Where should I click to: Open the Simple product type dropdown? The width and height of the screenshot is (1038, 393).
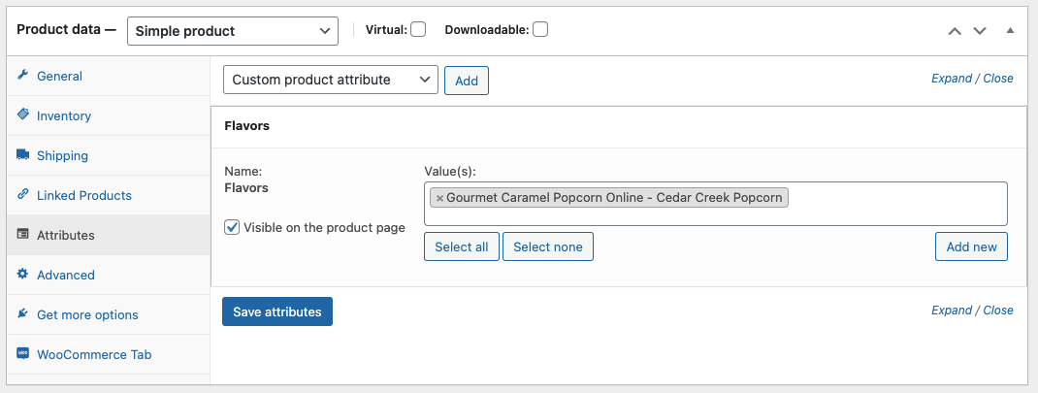(233, 31)
